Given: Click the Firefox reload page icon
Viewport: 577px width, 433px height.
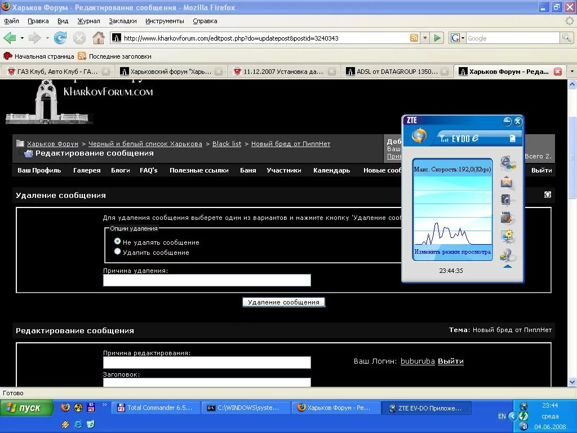Looking at the screenshot, I should [60, 38].
